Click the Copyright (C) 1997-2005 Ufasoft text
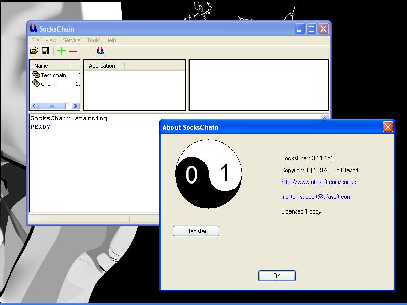Screen dimensions: 407x305 320,170
